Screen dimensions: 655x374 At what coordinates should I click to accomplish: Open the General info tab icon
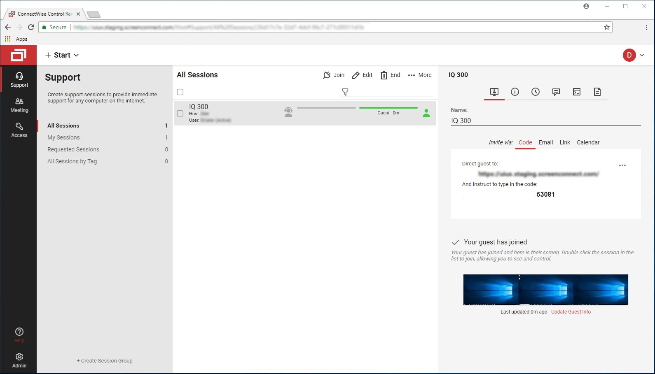[x=515, y=92]
